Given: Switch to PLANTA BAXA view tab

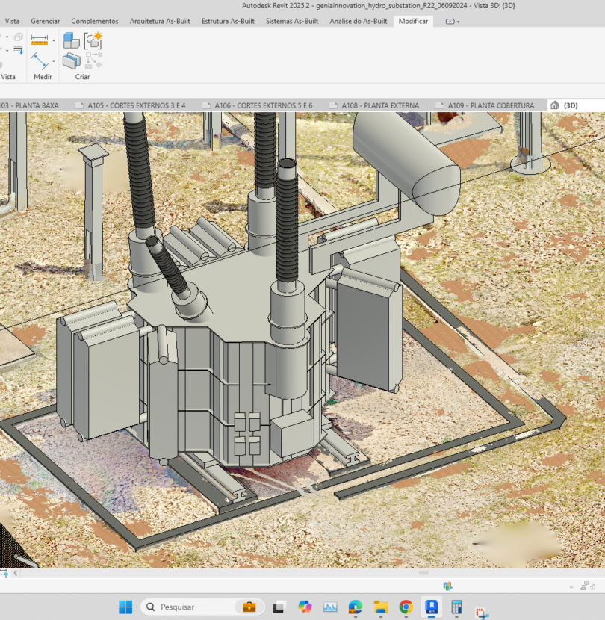Looking at the screenshot, I should coord(31,105).
